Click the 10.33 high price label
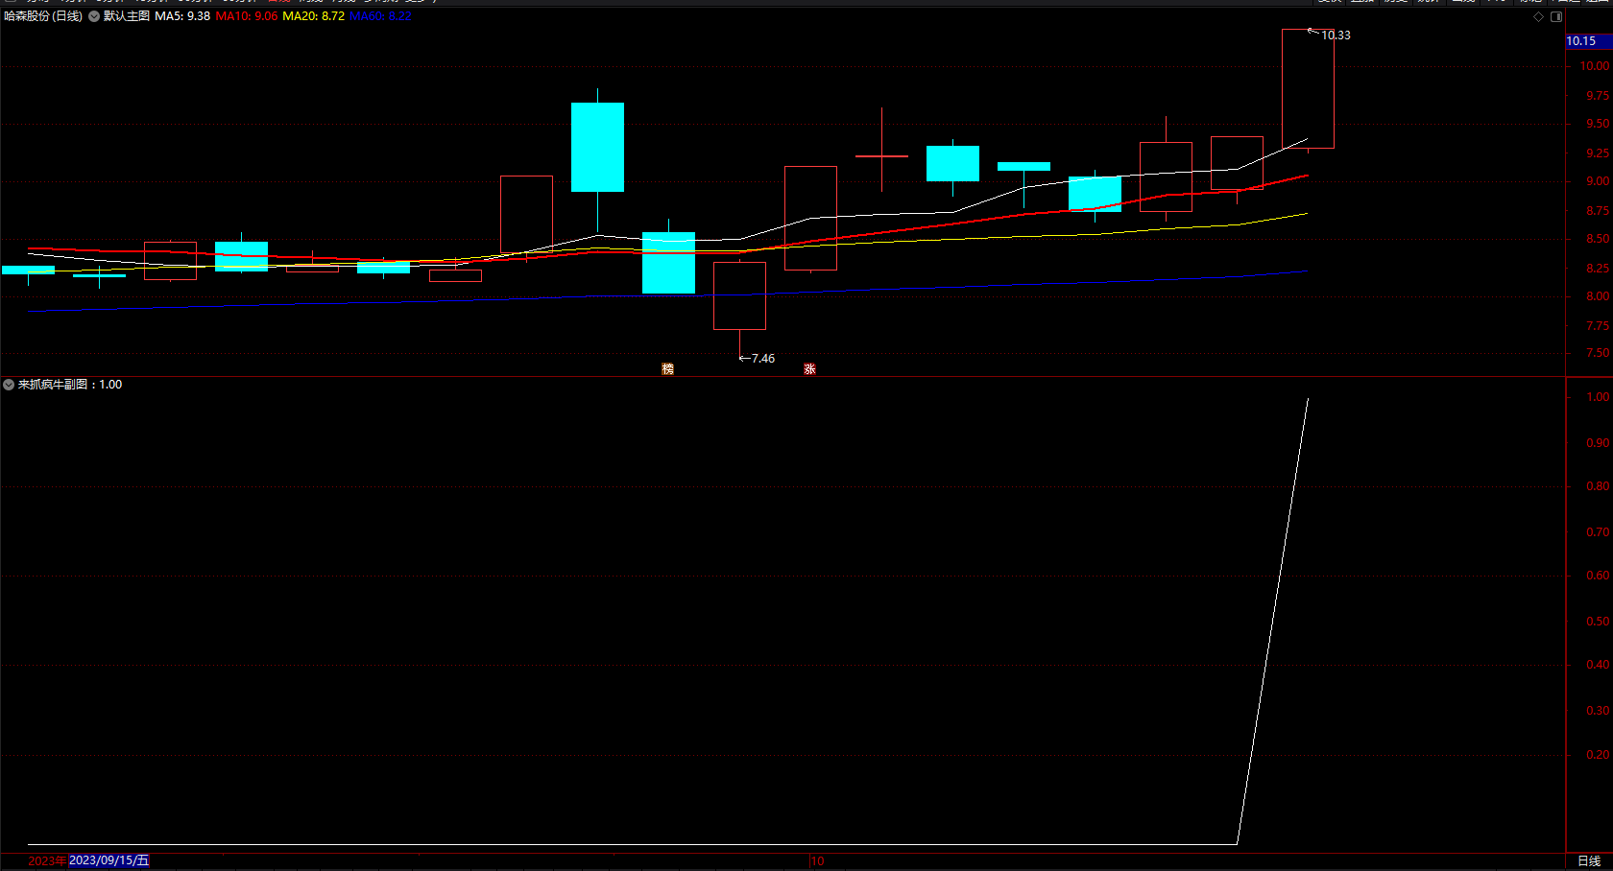1613x871 pixels. (1336, 35)
